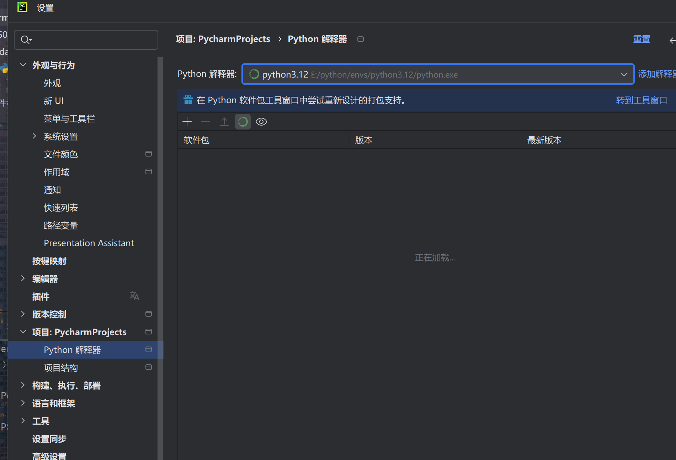676x460 pixels.
Task: Click 转到工具窗口 link in banner
Action: pyautogui.click(x=642, y=100)
